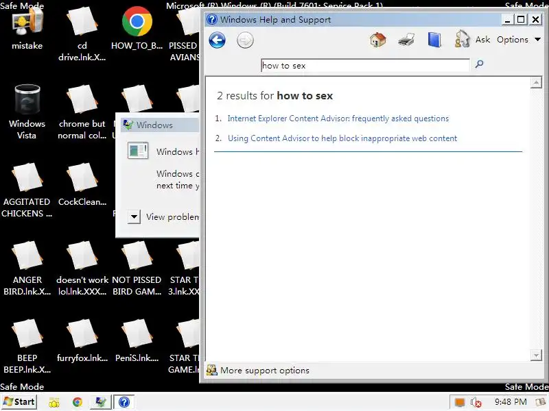Maximize the Help and Support window
Image resolution: width=549 pixels, height=411 pixels.
tap(521, 20)
